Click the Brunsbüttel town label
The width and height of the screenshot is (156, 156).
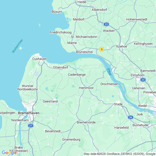point(84,52)
